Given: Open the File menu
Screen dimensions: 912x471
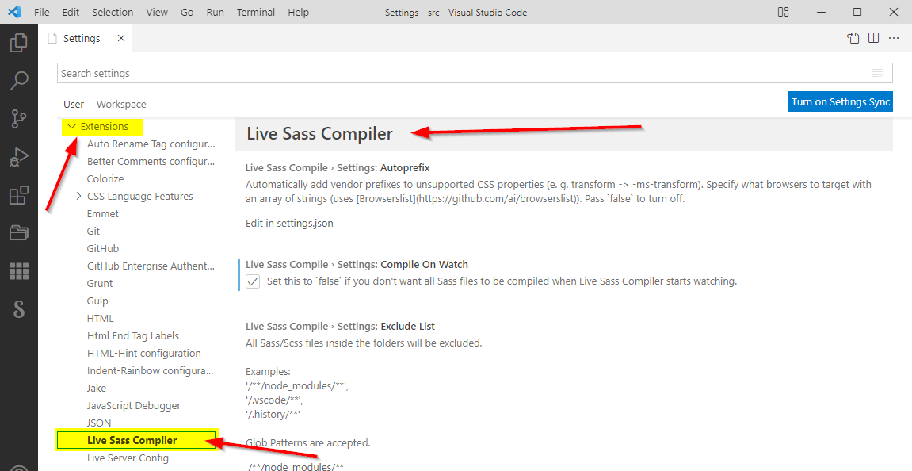Looking at the screenshot, I should [42, 12].
